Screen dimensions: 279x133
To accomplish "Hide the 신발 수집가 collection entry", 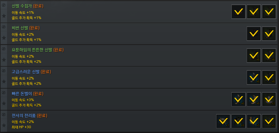I will click(x=4, y=5).
